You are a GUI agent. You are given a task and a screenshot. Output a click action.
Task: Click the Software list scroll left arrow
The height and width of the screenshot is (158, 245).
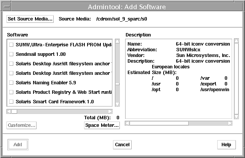9,112
